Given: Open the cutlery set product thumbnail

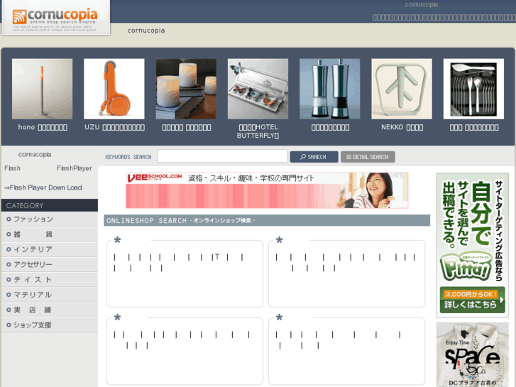Looking at the screenshot, I should (473, 89).
